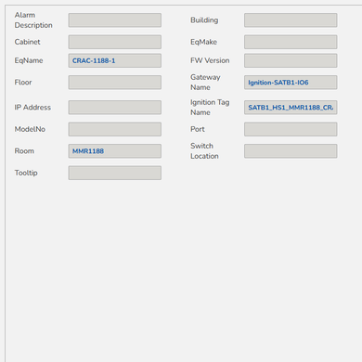The height and width of the screenshot is (362, 362).
Task: Click the Building text field
Action: coord(291,20)
